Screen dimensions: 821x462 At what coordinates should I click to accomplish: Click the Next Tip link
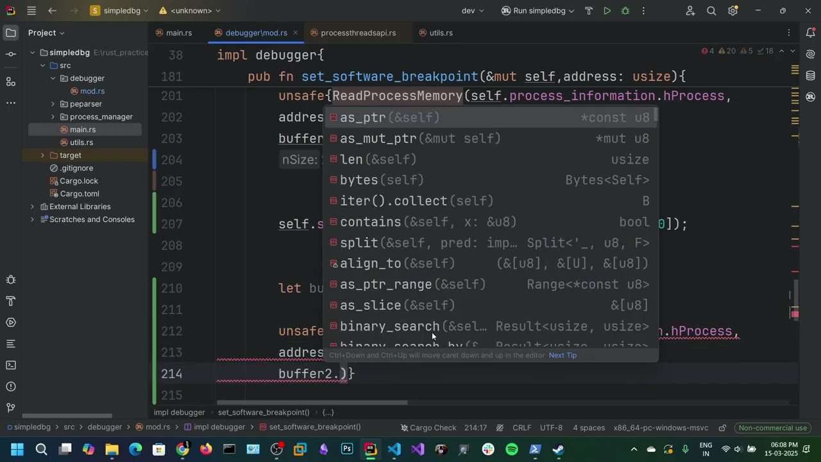click(x=563, y=355)
